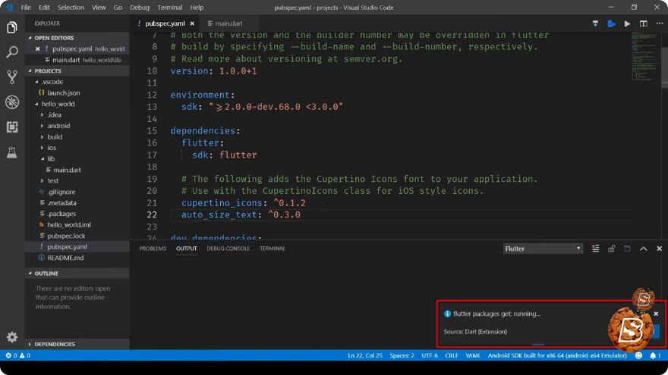The image size is (668, 375).
Task: Expand the android folder
Action: tap(58, 126)
